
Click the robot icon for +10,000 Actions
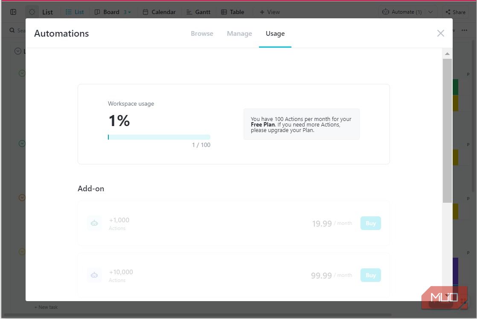pyautogui.click(x=94, y=275)
